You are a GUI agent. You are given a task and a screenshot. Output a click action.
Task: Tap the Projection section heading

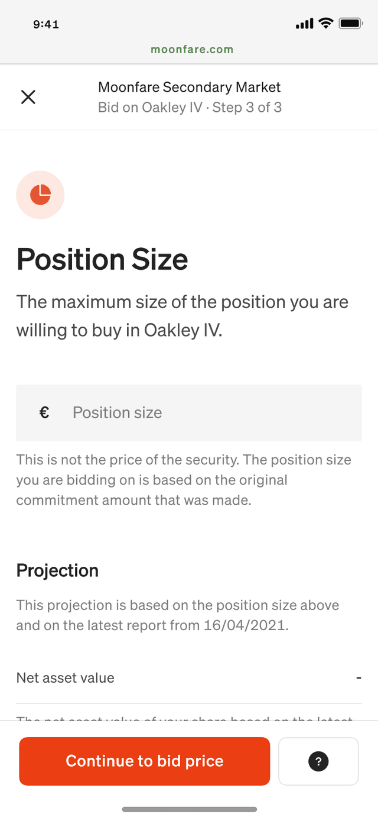[x=57, y=570]
